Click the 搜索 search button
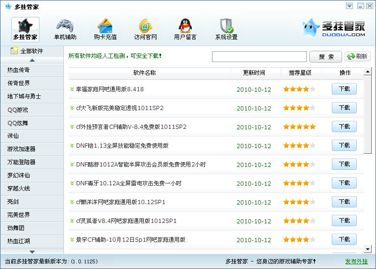Image resolution: width=376 pixels, height=269 pixels. pos(326,56)
